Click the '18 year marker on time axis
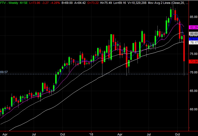This screenshot has width=198, height=136. tap(91, 134)
